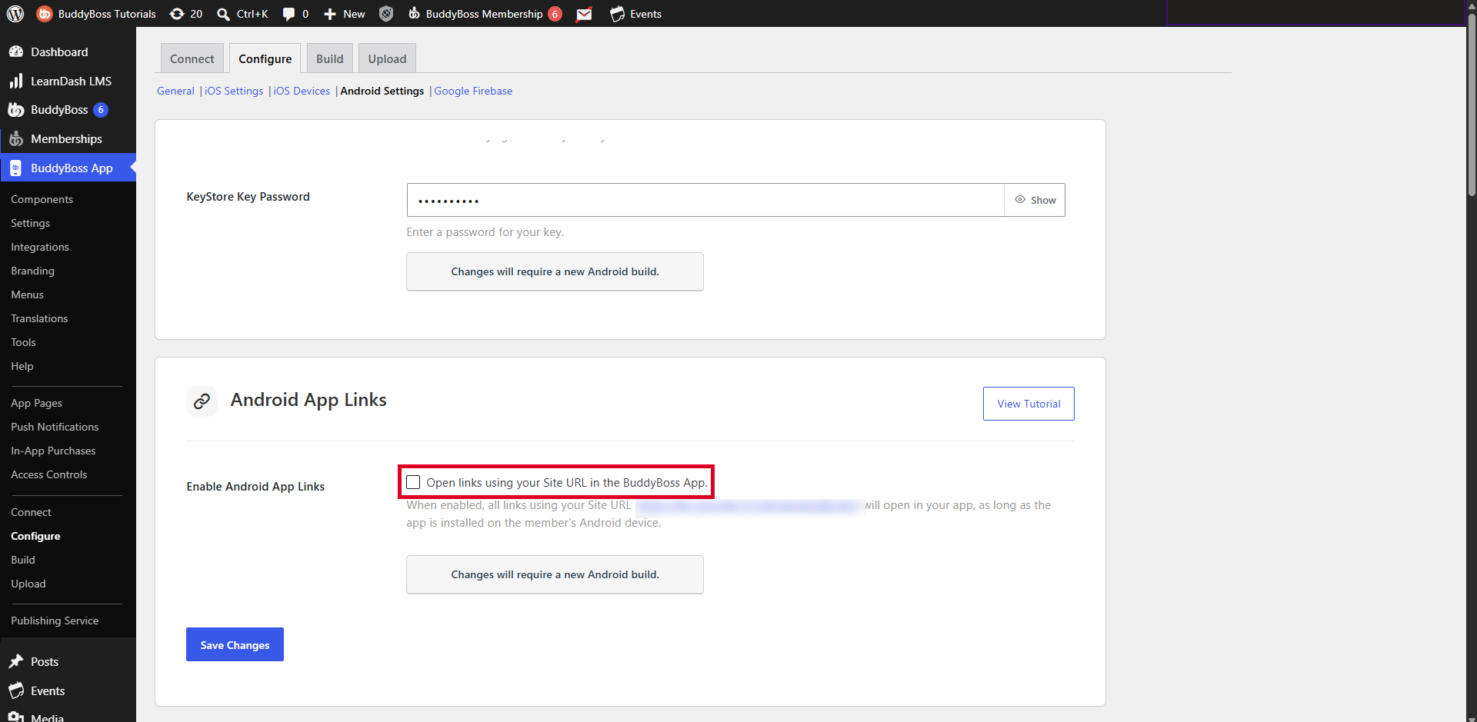The width and height of the screenshot is (1477, 722).
Task: Click the mail envelope icon
Action: [x=585, y=14]
